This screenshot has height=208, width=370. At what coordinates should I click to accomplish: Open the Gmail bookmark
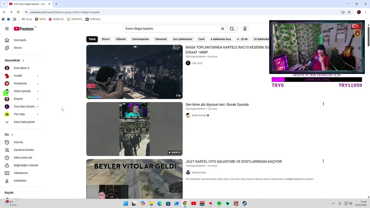point(27,19)
